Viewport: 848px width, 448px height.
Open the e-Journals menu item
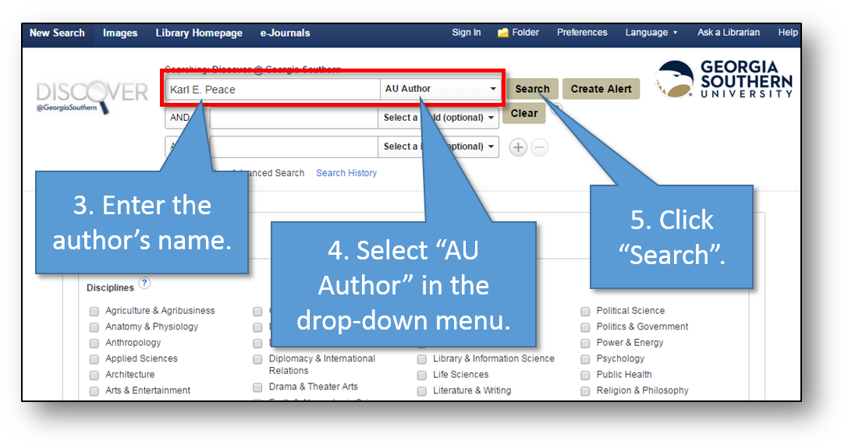point(285,33)
